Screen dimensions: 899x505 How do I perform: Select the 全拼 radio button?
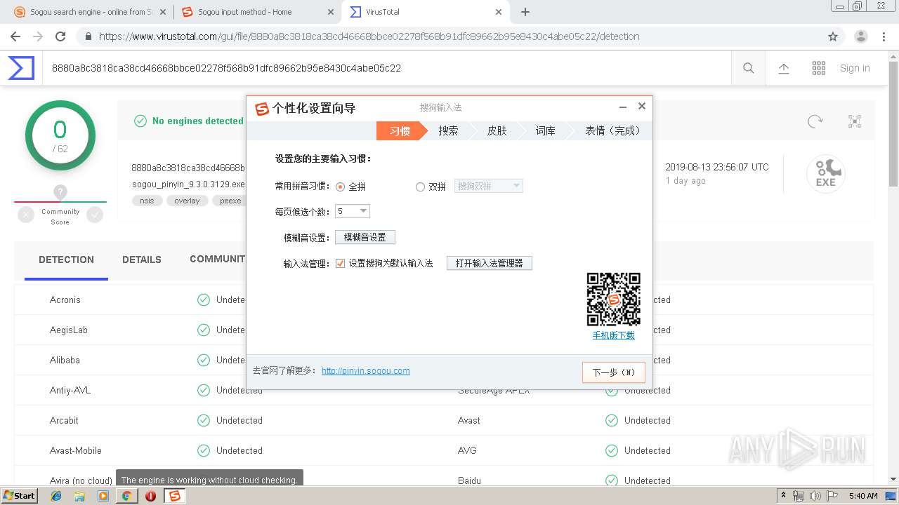pos(341,187)
